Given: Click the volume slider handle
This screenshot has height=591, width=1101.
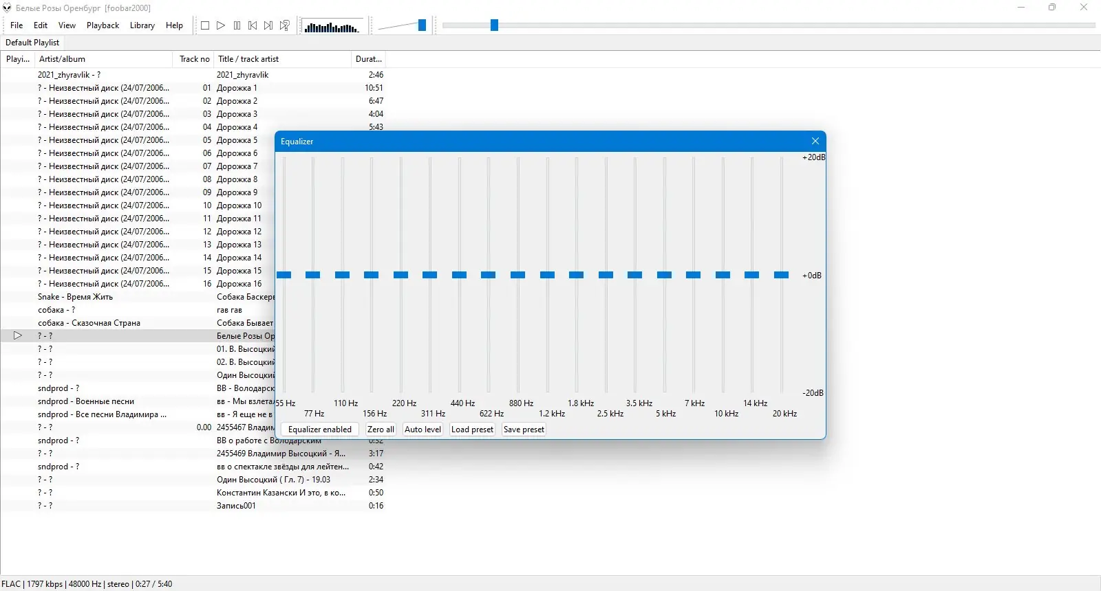Looking at the screenshot, I should pos(422,25).
